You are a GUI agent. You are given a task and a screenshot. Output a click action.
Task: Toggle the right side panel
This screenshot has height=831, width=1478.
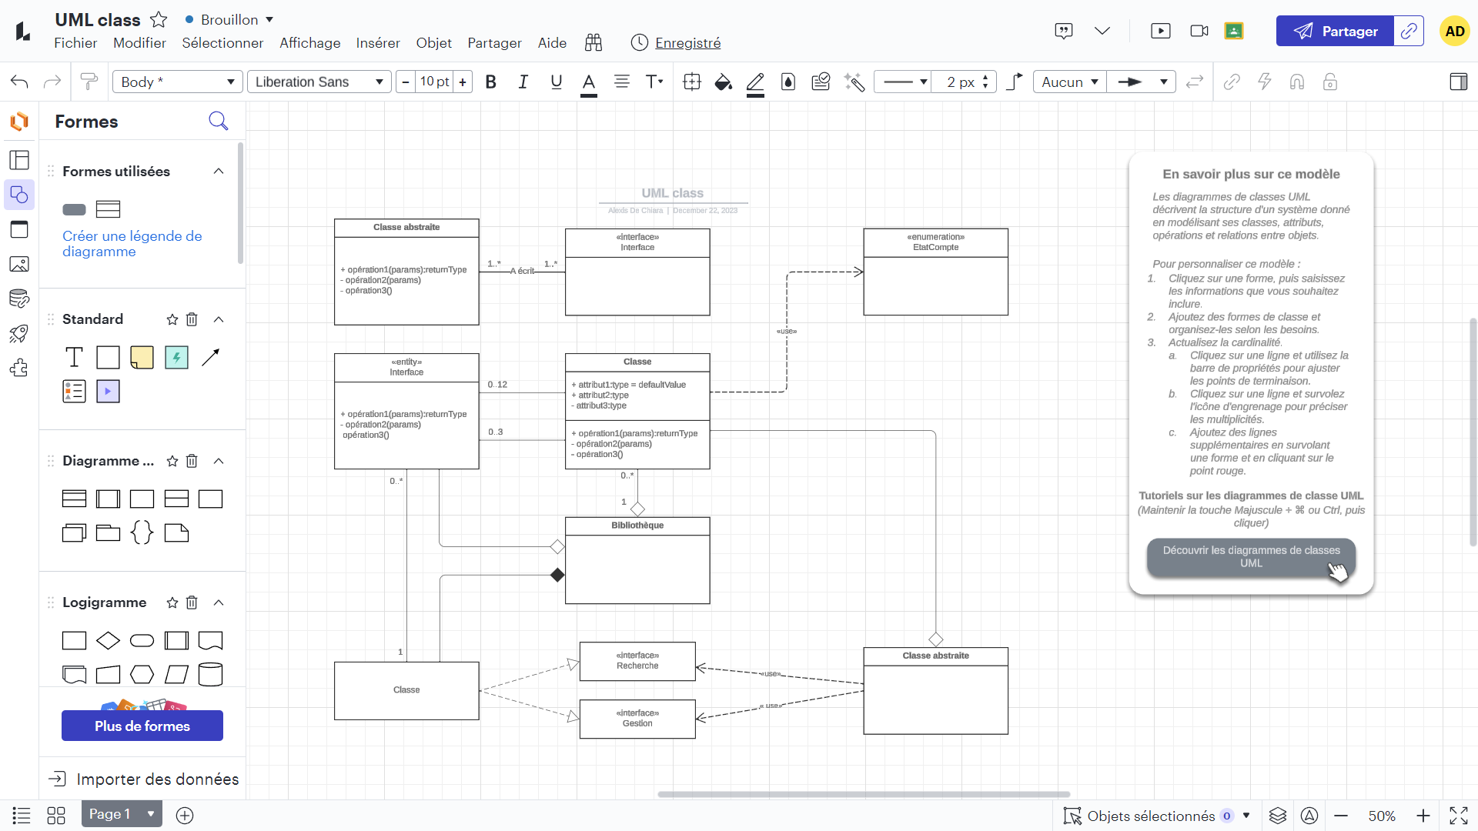click(1458, 82)
